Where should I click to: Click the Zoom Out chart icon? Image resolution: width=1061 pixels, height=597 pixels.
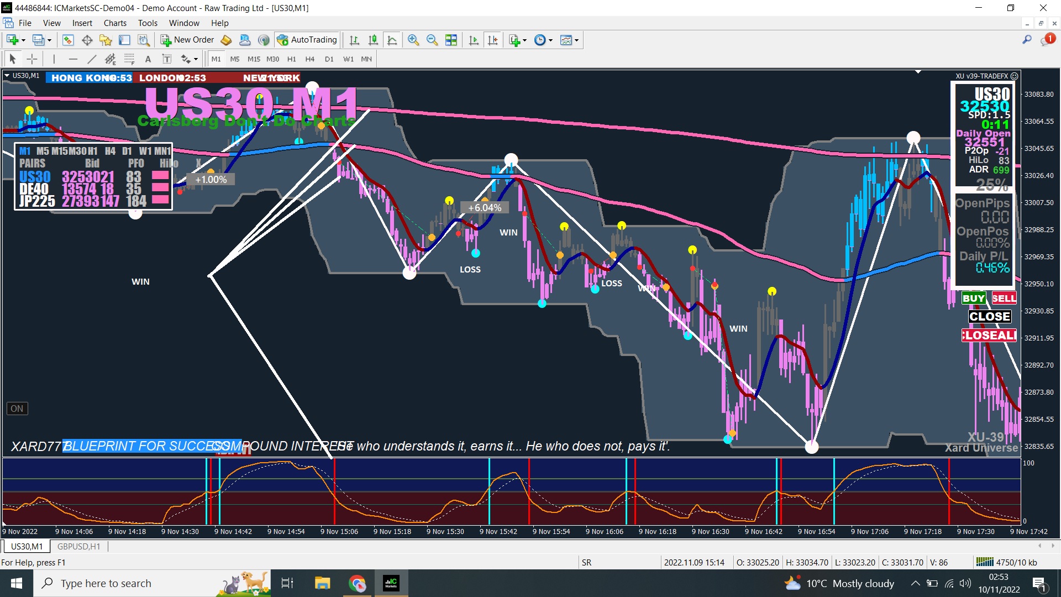tap(432, 40)
